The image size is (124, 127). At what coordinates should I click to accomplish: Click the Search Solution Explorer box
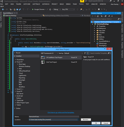(104, 19)
